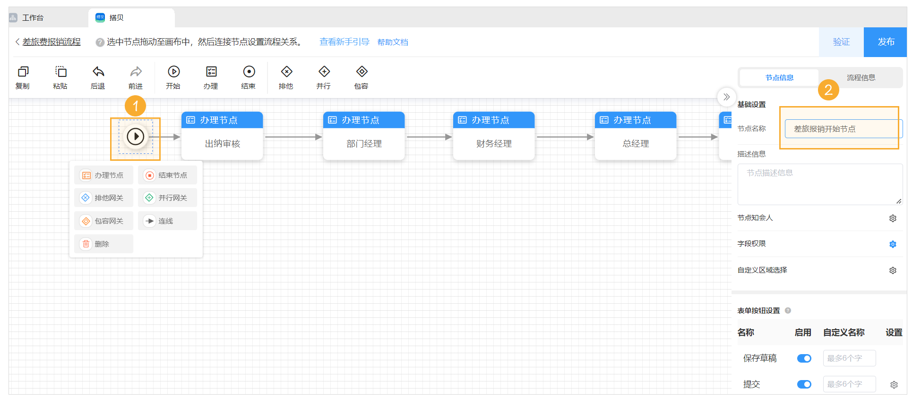Collapse the right panel with double-chevron button
Image resolution: width=921 pixels, height=406 pixels.
[x=727, y=97]
